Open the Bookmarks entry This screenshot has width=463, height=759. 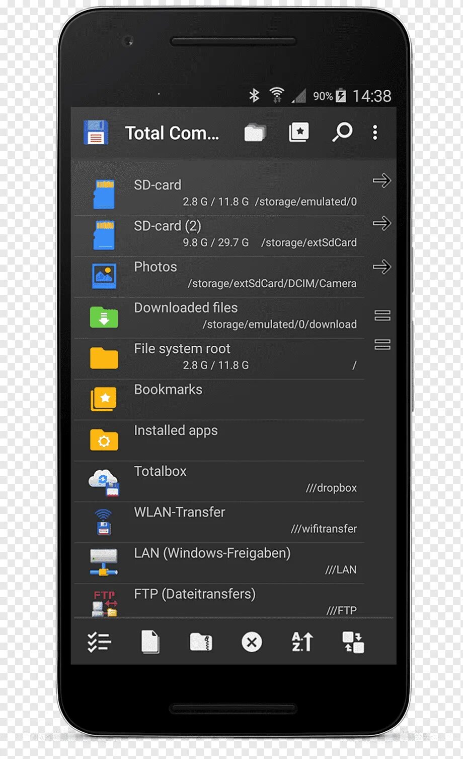tap(219, 399)
